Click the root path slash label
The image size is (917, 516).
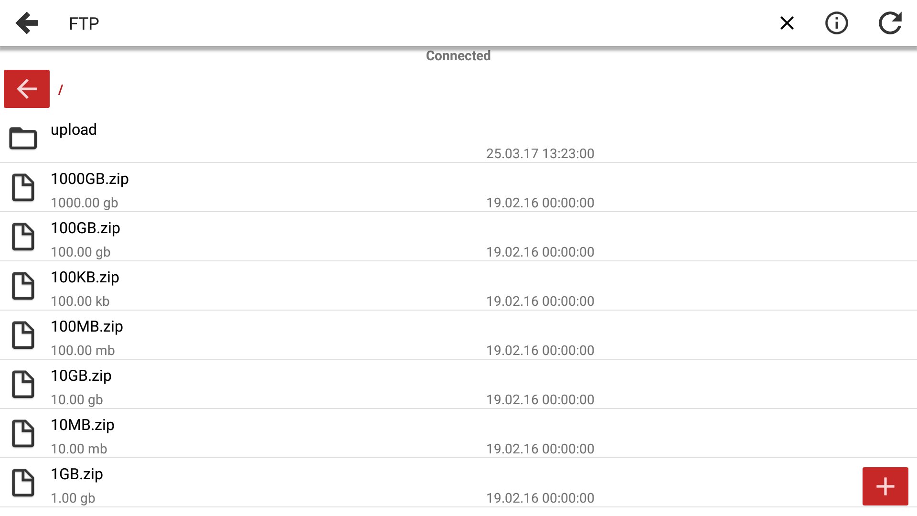point(61,90)
